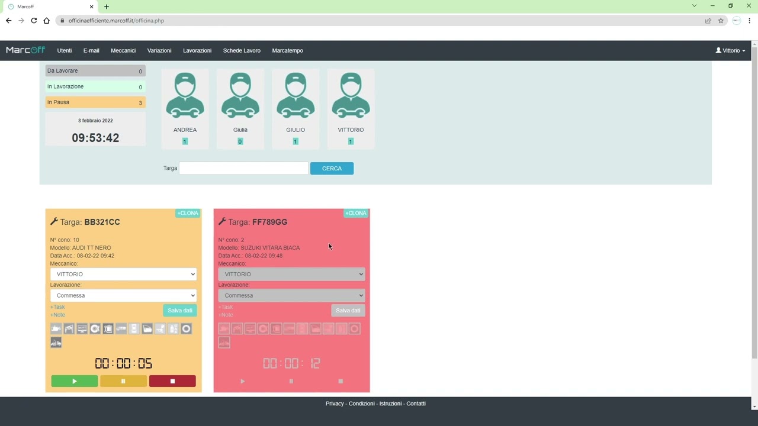Viewport: 758px width, 426px height.
Task: Open Meccanico dropdown on BB321CC card
Action: coord(123,274)
